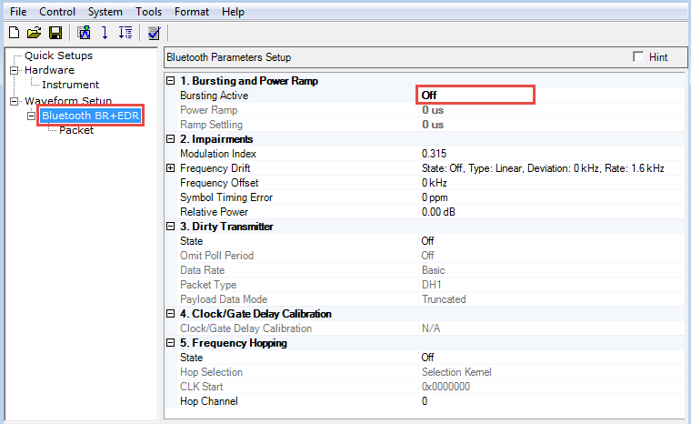Enable the Hint checkbox
The image size is (691, 424).
pos(637,57)
